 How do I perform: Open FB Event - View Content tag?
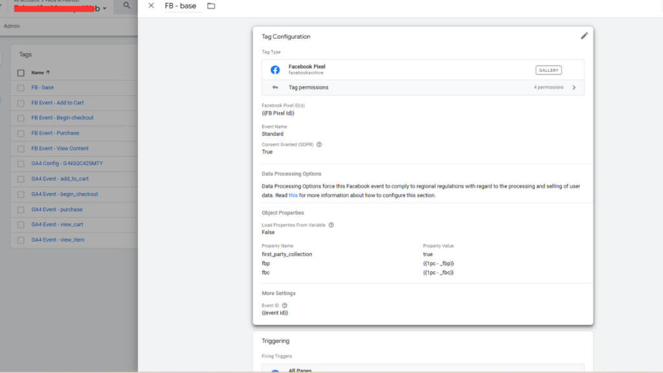60,148
